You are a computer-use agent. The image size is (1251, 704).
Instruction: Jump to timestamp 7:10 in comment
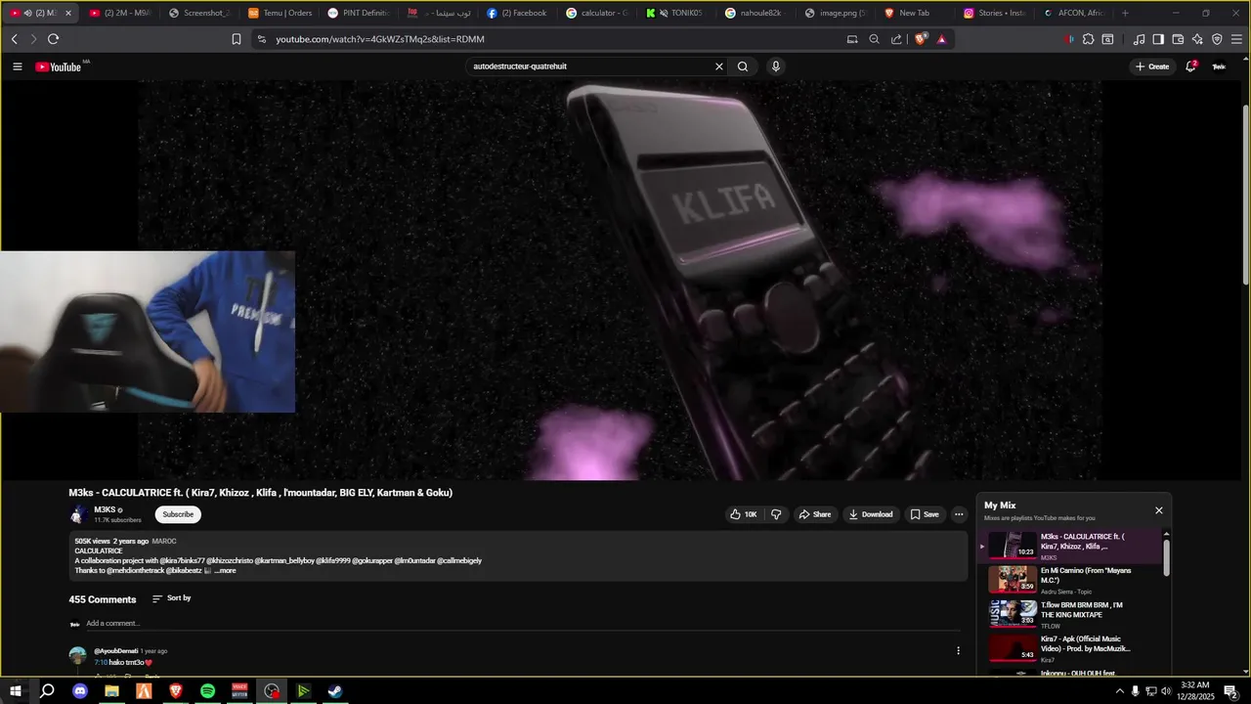point(101,662)
